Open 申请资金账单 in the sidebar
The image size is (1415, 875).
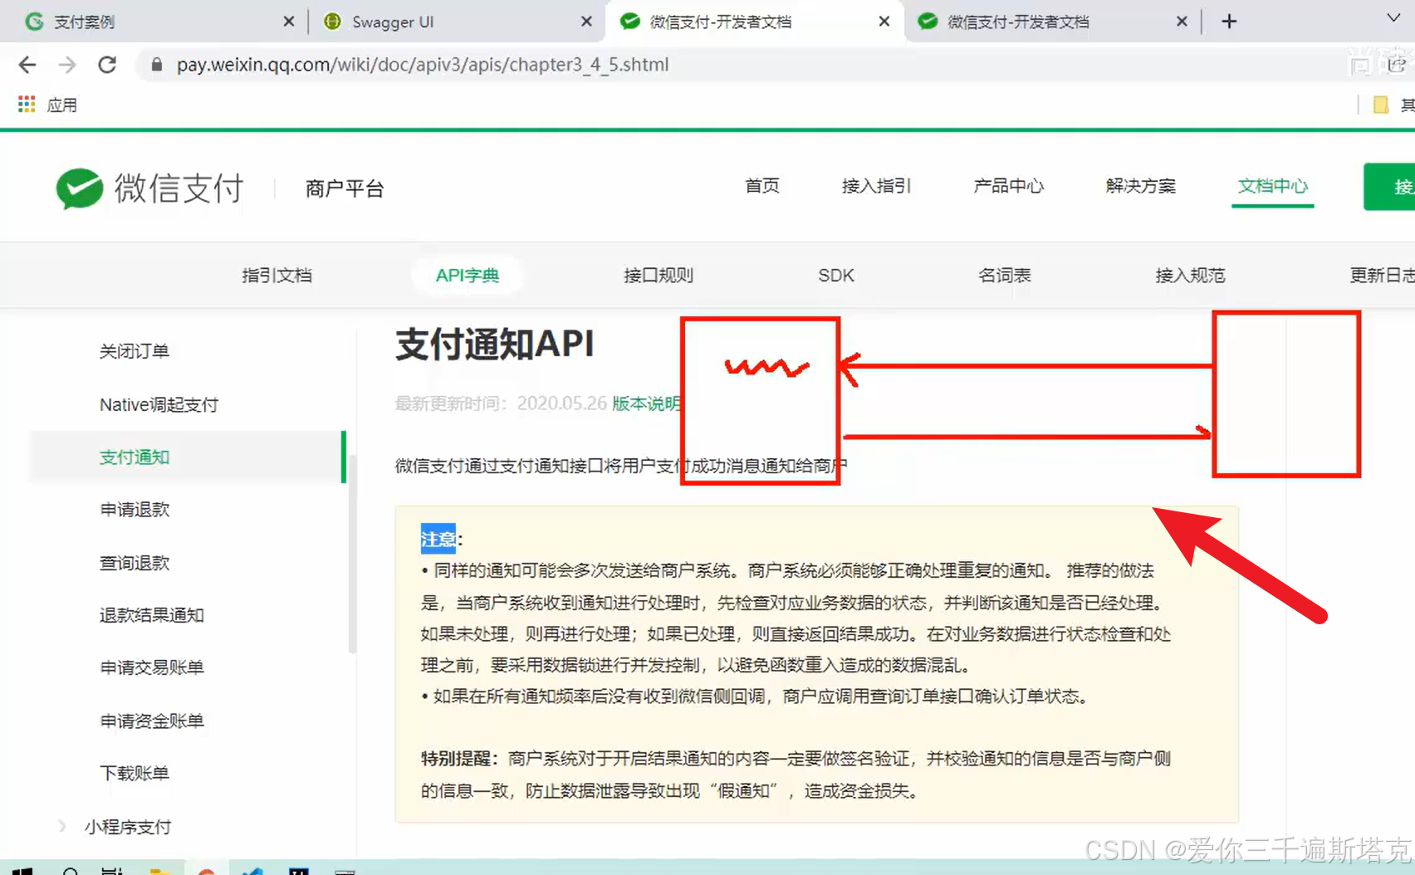[x=152, y=721]
